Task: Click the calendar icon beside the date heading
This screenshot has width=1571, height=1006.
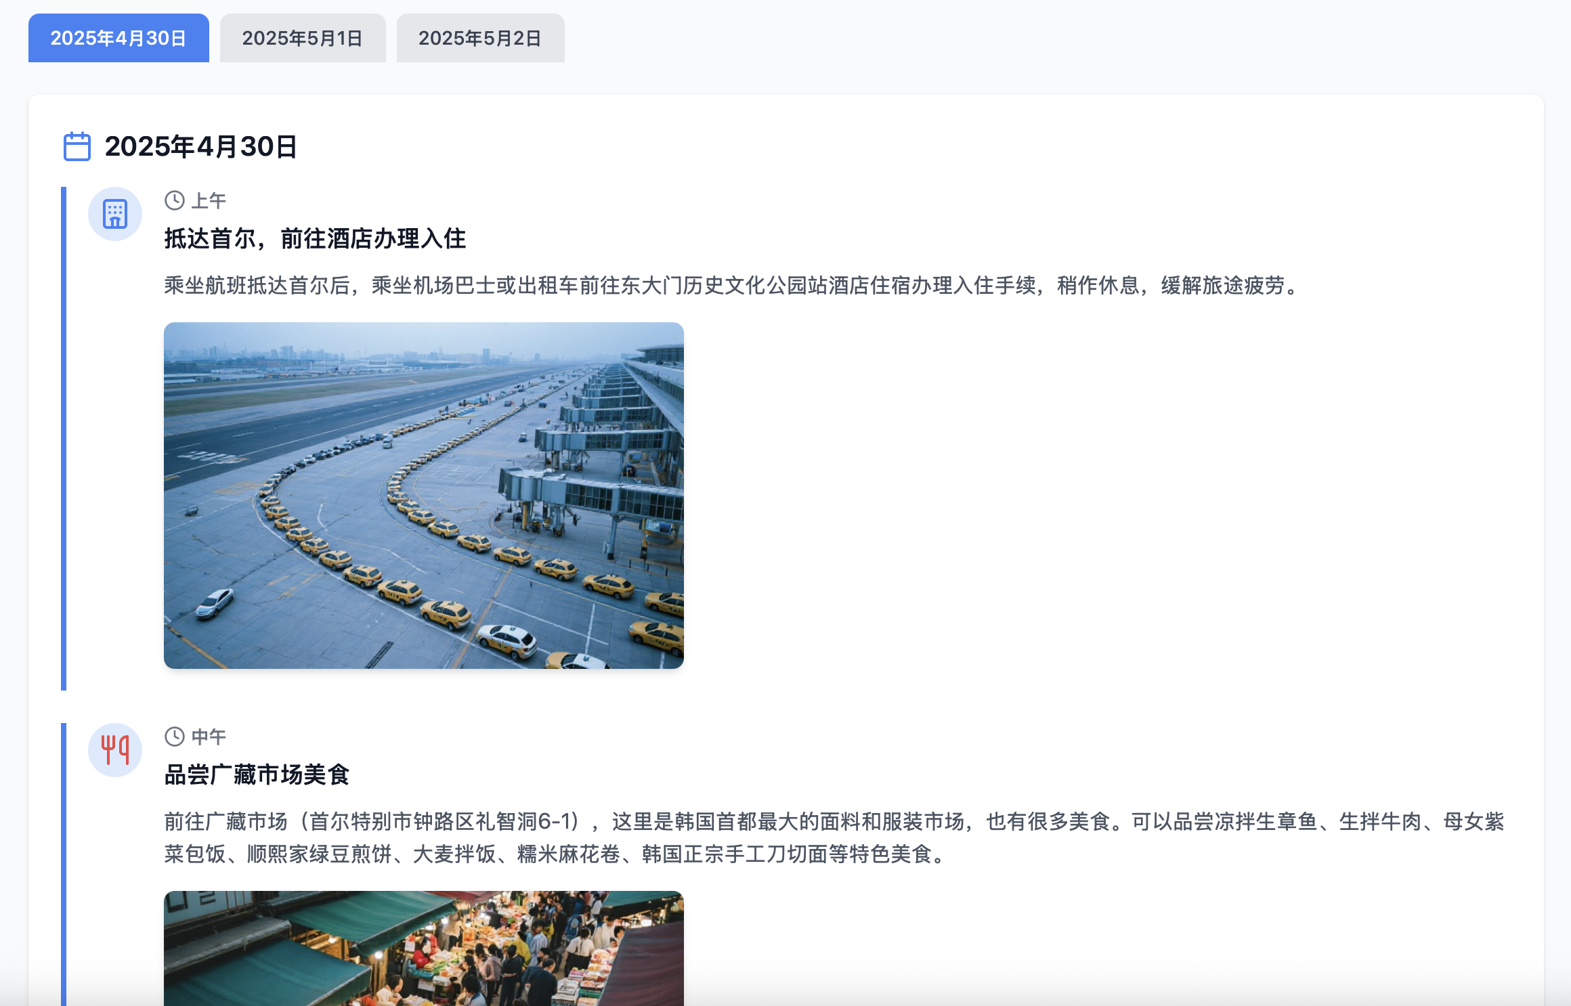Action: 77,146
